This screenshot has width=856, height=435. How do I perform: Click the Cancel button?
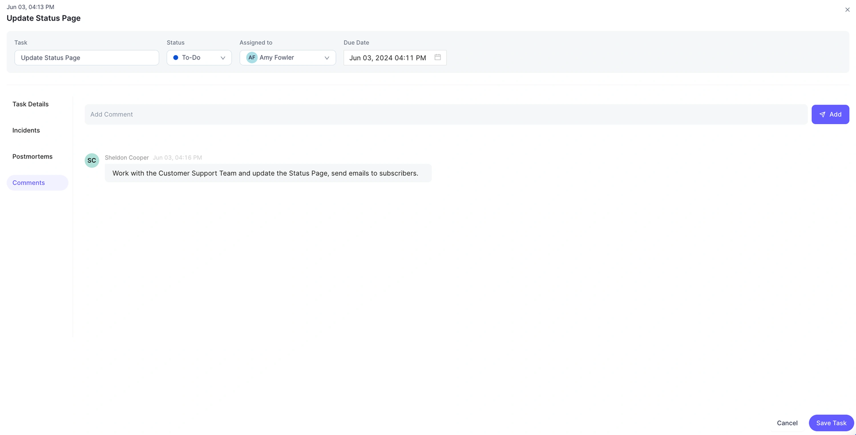[787, 423]
